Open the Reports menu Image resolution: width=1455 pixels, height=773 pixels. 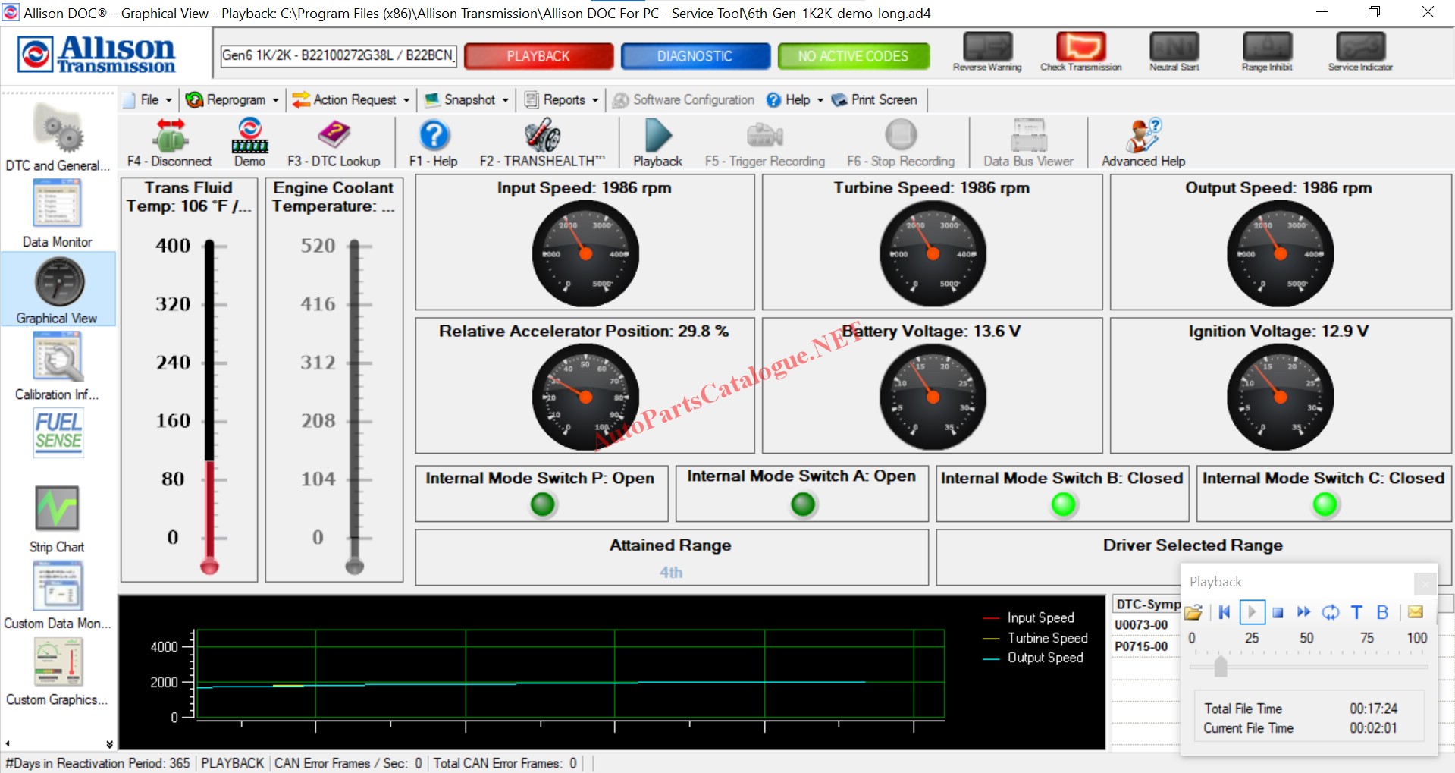pyautogui.click(x=563, y=99)
